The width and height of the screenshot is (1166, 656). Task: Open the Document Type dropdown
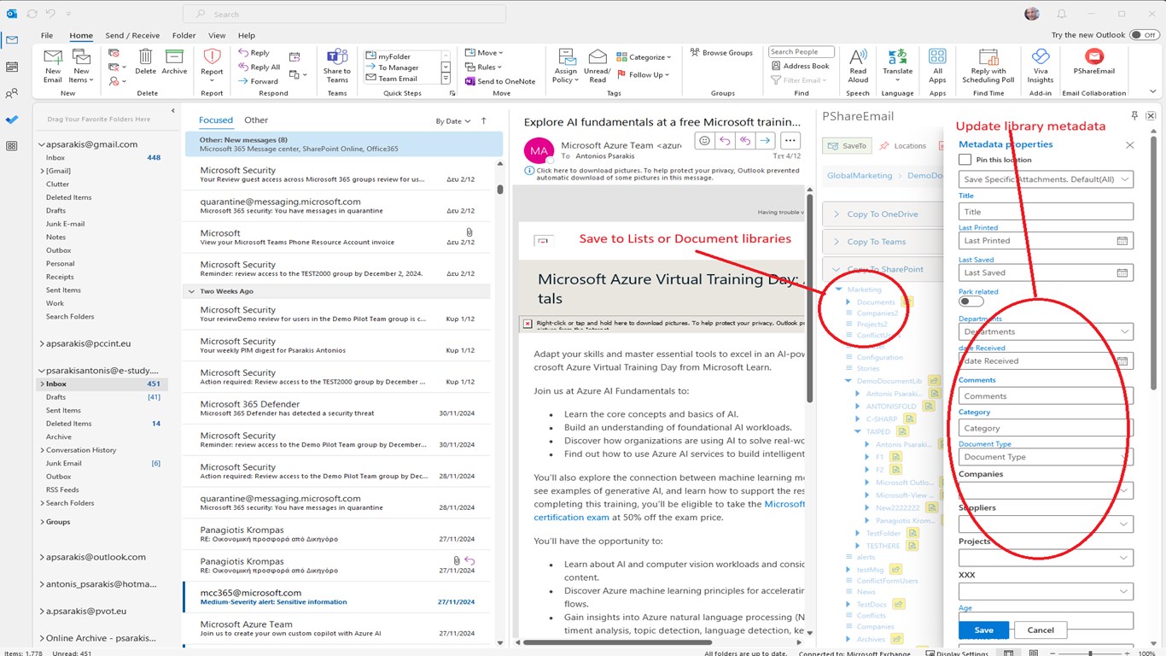coord(1046,457)
